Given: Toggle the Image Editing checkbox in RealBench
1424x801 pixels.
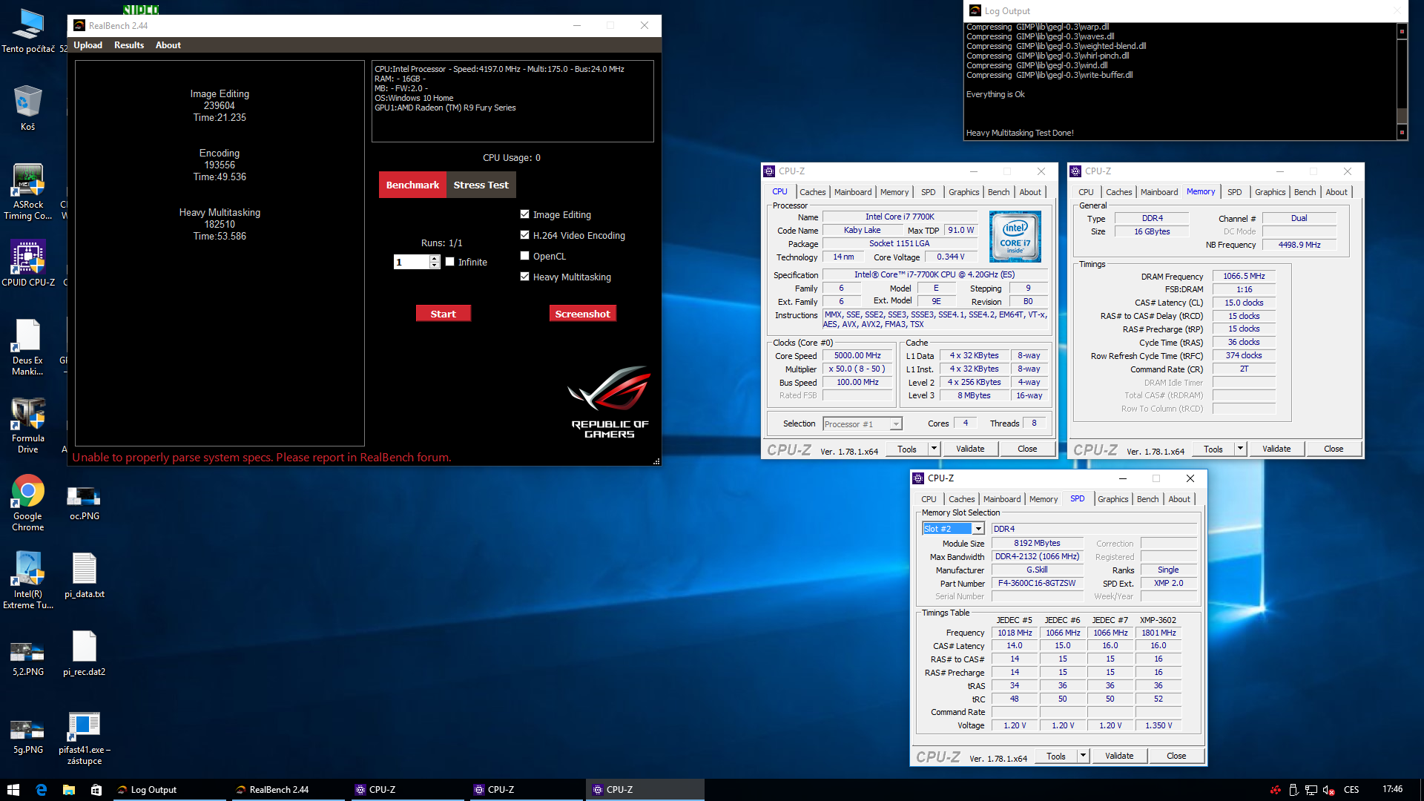Looking at the screenshot, I should [x=524, y=214].
